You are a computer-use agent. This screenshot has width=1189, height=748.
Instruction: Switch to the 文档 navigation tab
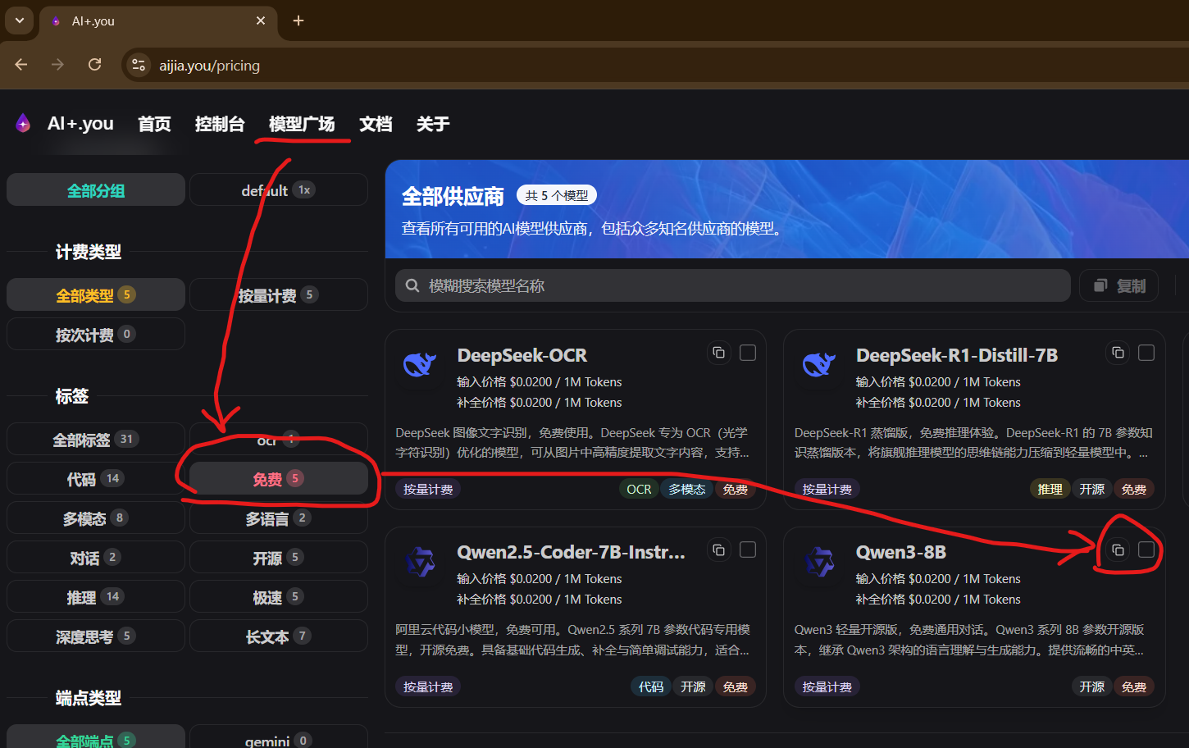point(376,124)
